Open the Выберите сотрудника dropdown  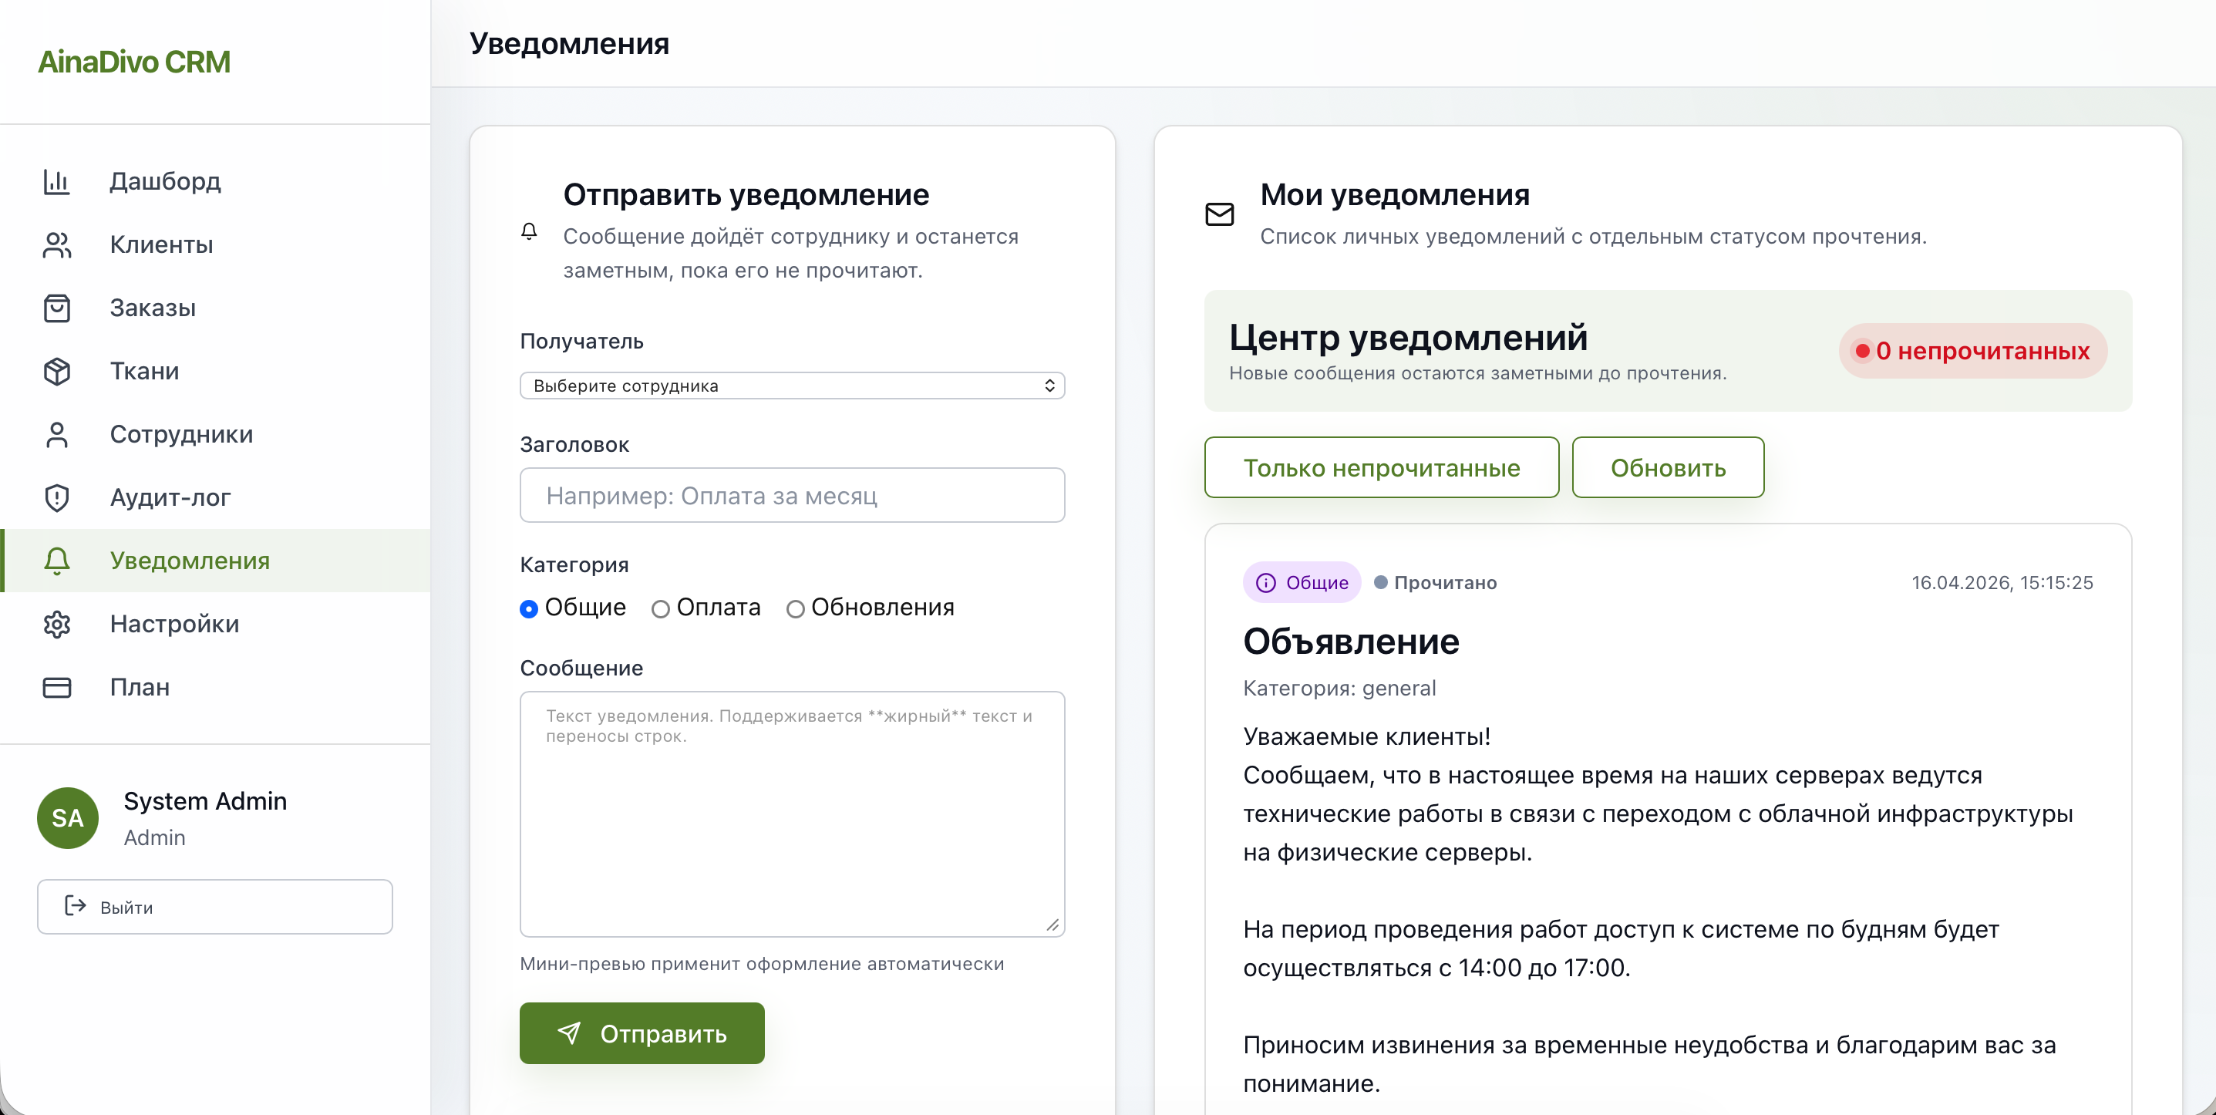[x=791, y=386]
